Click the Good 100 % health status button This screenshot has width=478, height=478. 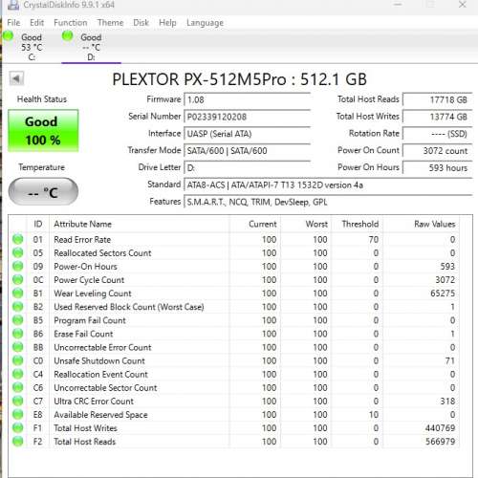[43, 131]
